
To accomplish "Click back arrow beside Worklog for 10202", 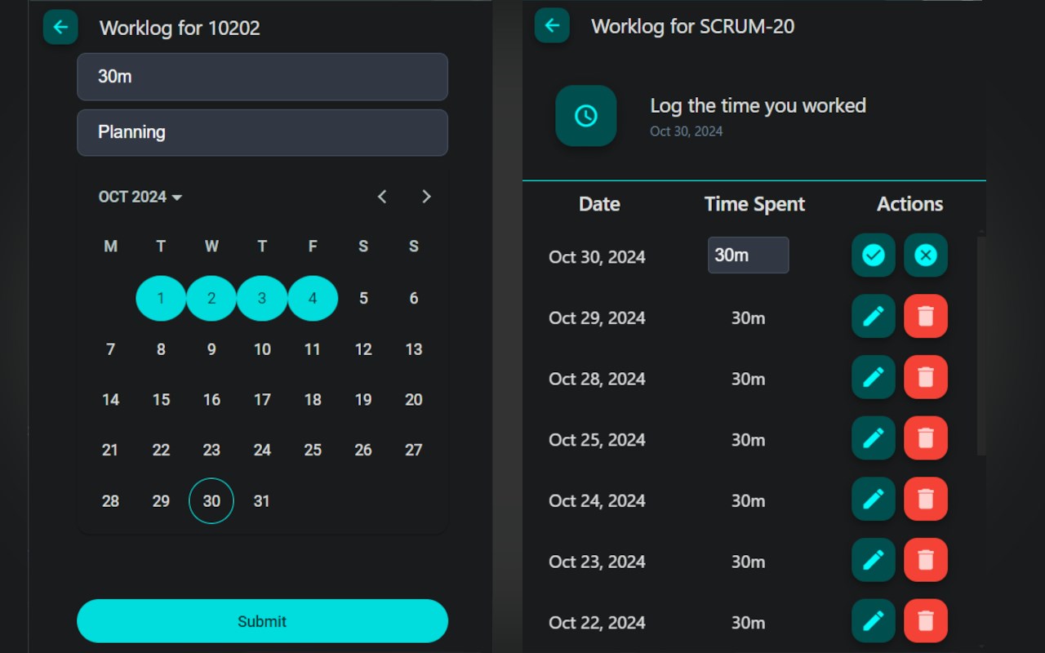I will click(60, 27).
